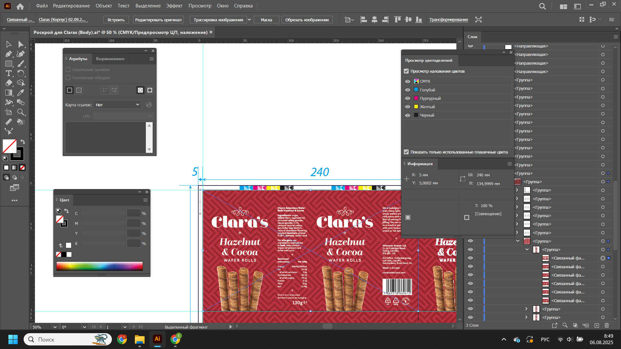Click the color spectrum bar in Color panel

[x=100, y=266]
